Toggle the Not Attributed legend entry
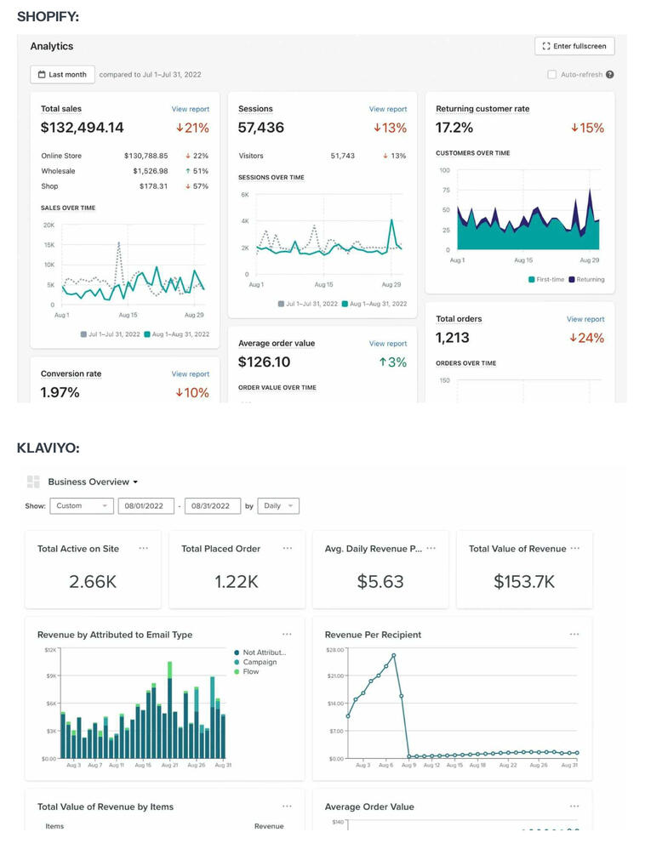 click(260, 653)
